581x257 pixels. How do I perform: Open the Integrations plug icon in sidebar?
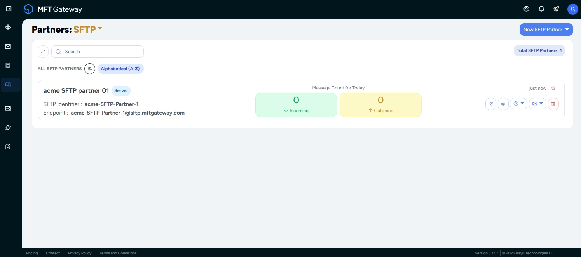coord(8,127)
